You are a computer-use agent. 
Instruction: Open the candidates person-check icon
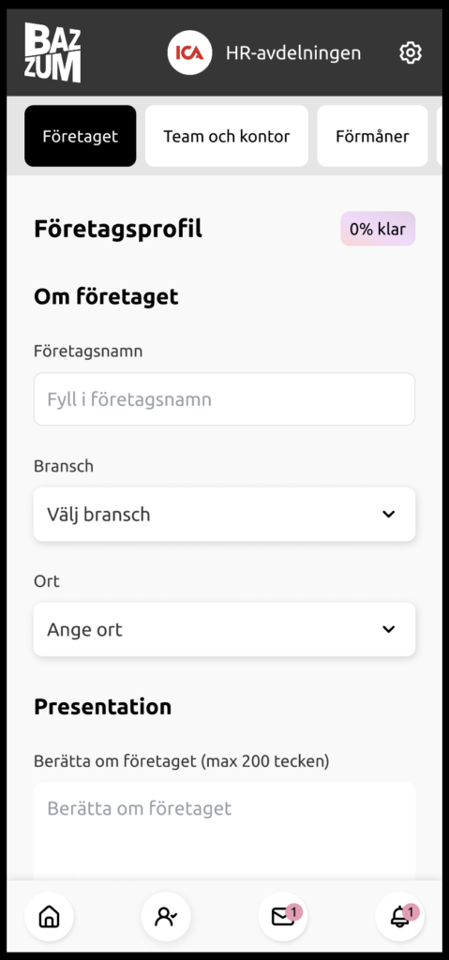166,917
